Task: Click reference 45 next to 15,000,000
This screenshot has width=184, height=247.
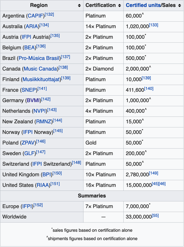Action: 155,184
